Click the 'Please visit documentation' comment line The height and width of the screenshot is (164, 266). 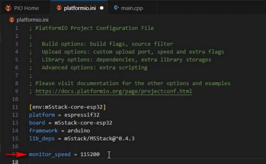pyautogui.click(x=133, y=83)
